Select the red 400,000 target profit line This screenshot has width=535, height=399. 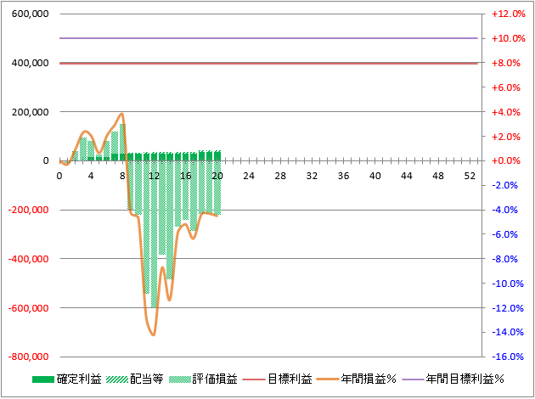268,64
